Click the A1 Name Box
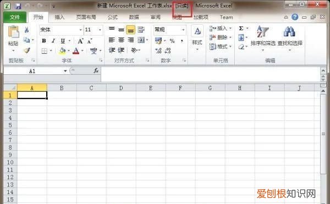Image resolution: width=330 pixels, height=204 pixels. coord(32,71)
